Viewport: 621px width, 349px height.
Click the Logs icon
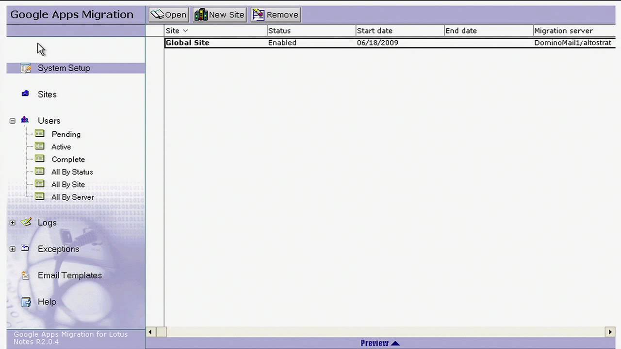[26, 222]
